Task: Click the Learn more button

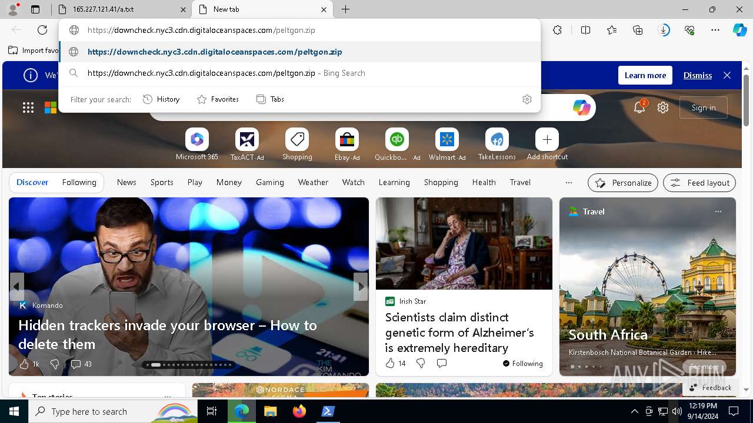Action: coord(645,75)
